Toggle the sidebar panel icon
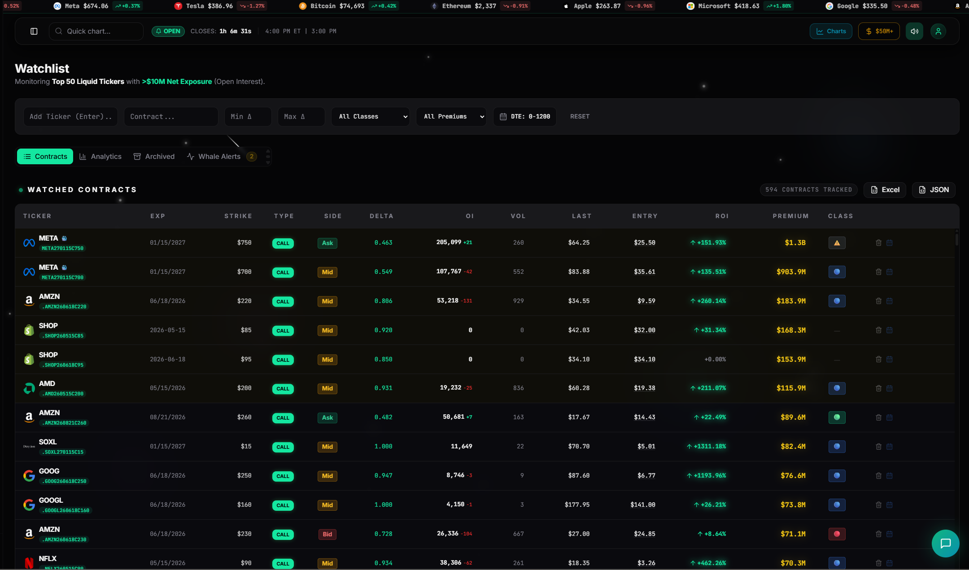 click(x=34, y=31)
